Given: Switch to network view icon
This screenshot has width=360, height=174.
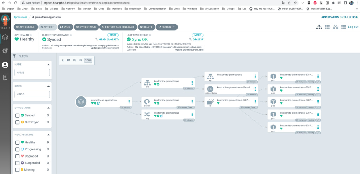Looking at the screenshot, I should tap(335, 27).
